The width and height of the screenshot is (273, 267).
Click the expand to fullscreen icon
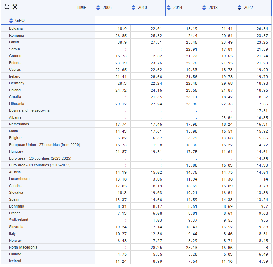(x=15, y=7)
